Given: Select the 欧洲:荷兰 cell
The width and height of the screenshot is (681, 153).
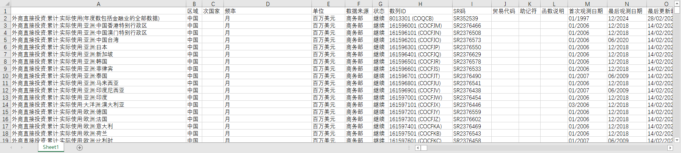Looking at the screenshot, I should (99, 133).
